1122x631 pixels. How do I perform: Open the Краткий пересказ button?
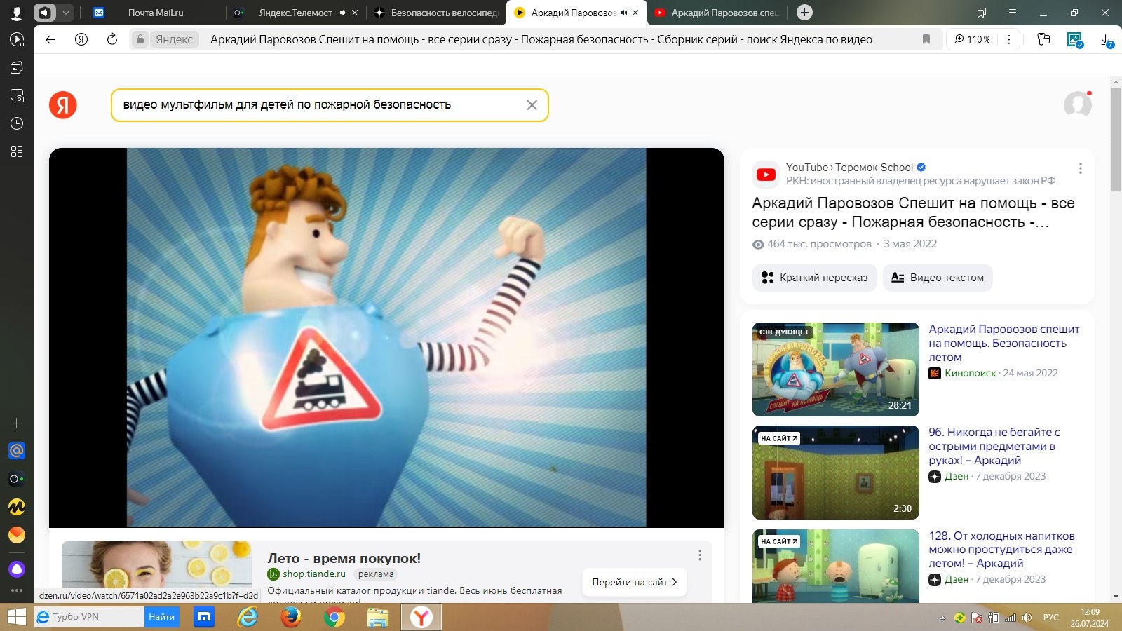tap(815, 278)
